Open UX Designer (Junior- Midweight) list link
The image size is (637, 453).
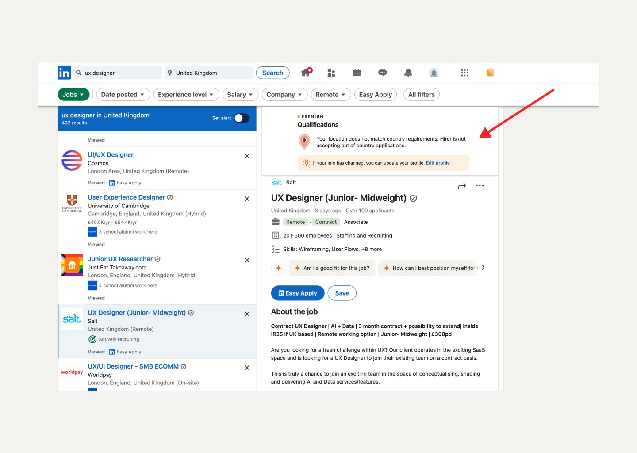(137, 312)
